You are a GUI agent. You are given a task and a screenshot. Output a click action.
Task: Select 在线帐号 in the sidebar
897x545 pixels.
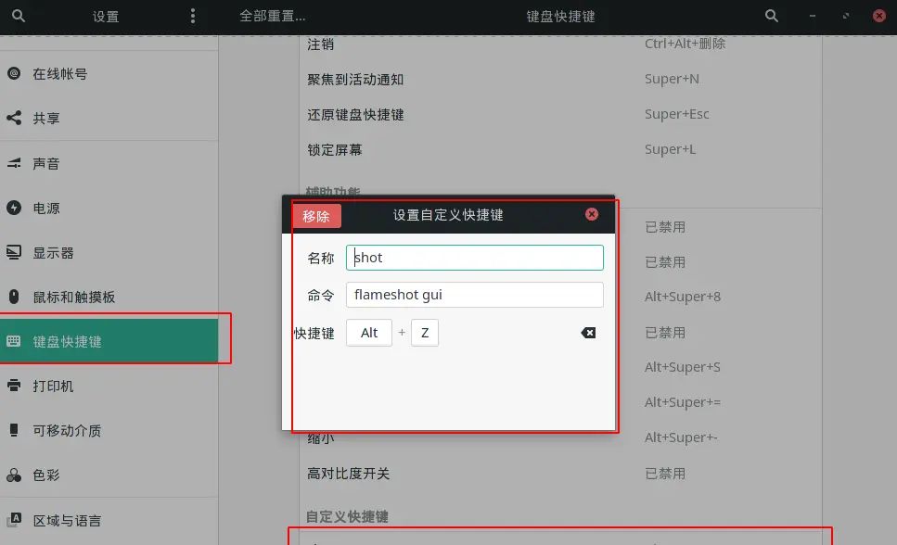coord(109,74)
